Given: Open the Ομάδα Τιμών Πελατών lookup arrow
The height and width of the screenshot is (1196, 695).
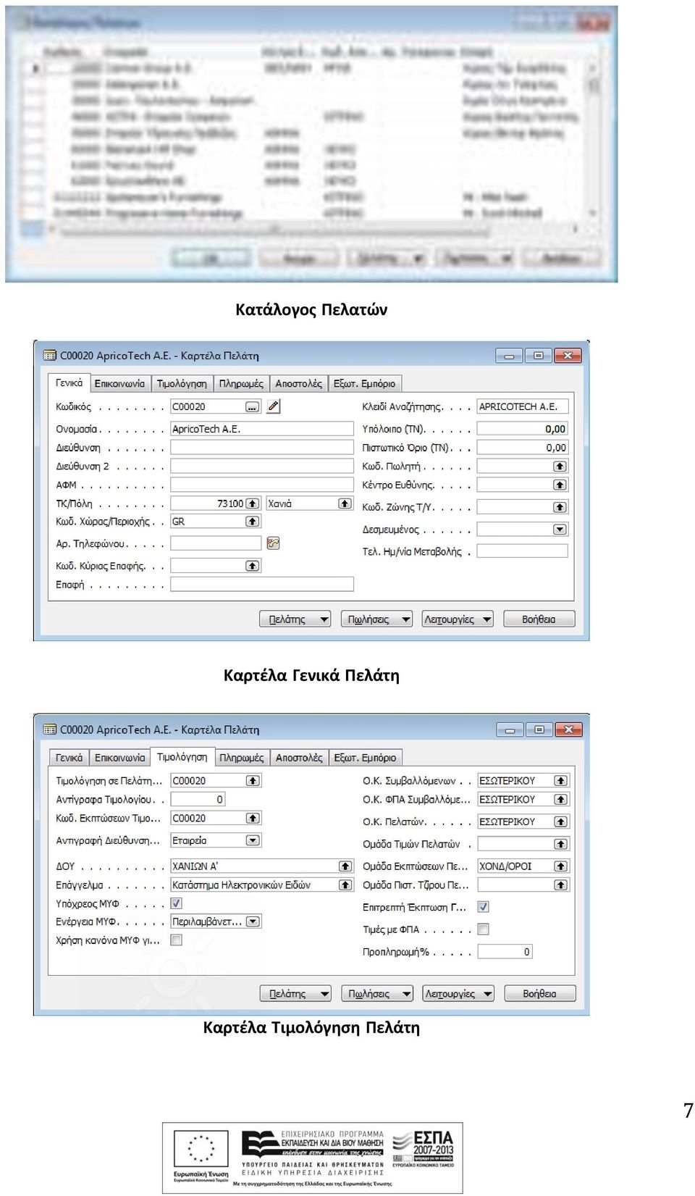Looking at the screenshot, I should pyautogui.click(x=560, y=844).
